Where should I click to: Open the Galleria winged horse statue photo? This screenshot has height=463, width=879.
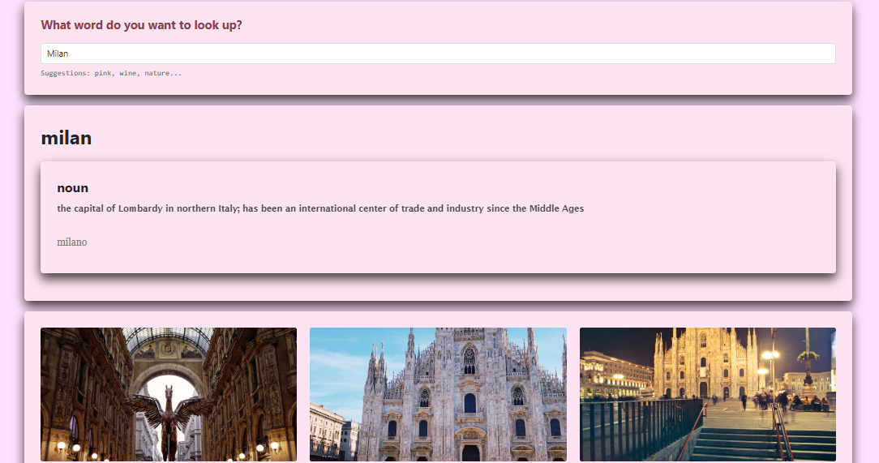pyautogui.click(x=169, y=394)
